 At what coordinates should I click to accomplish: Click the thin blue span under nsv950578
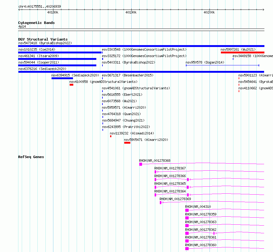pos(222,65)
